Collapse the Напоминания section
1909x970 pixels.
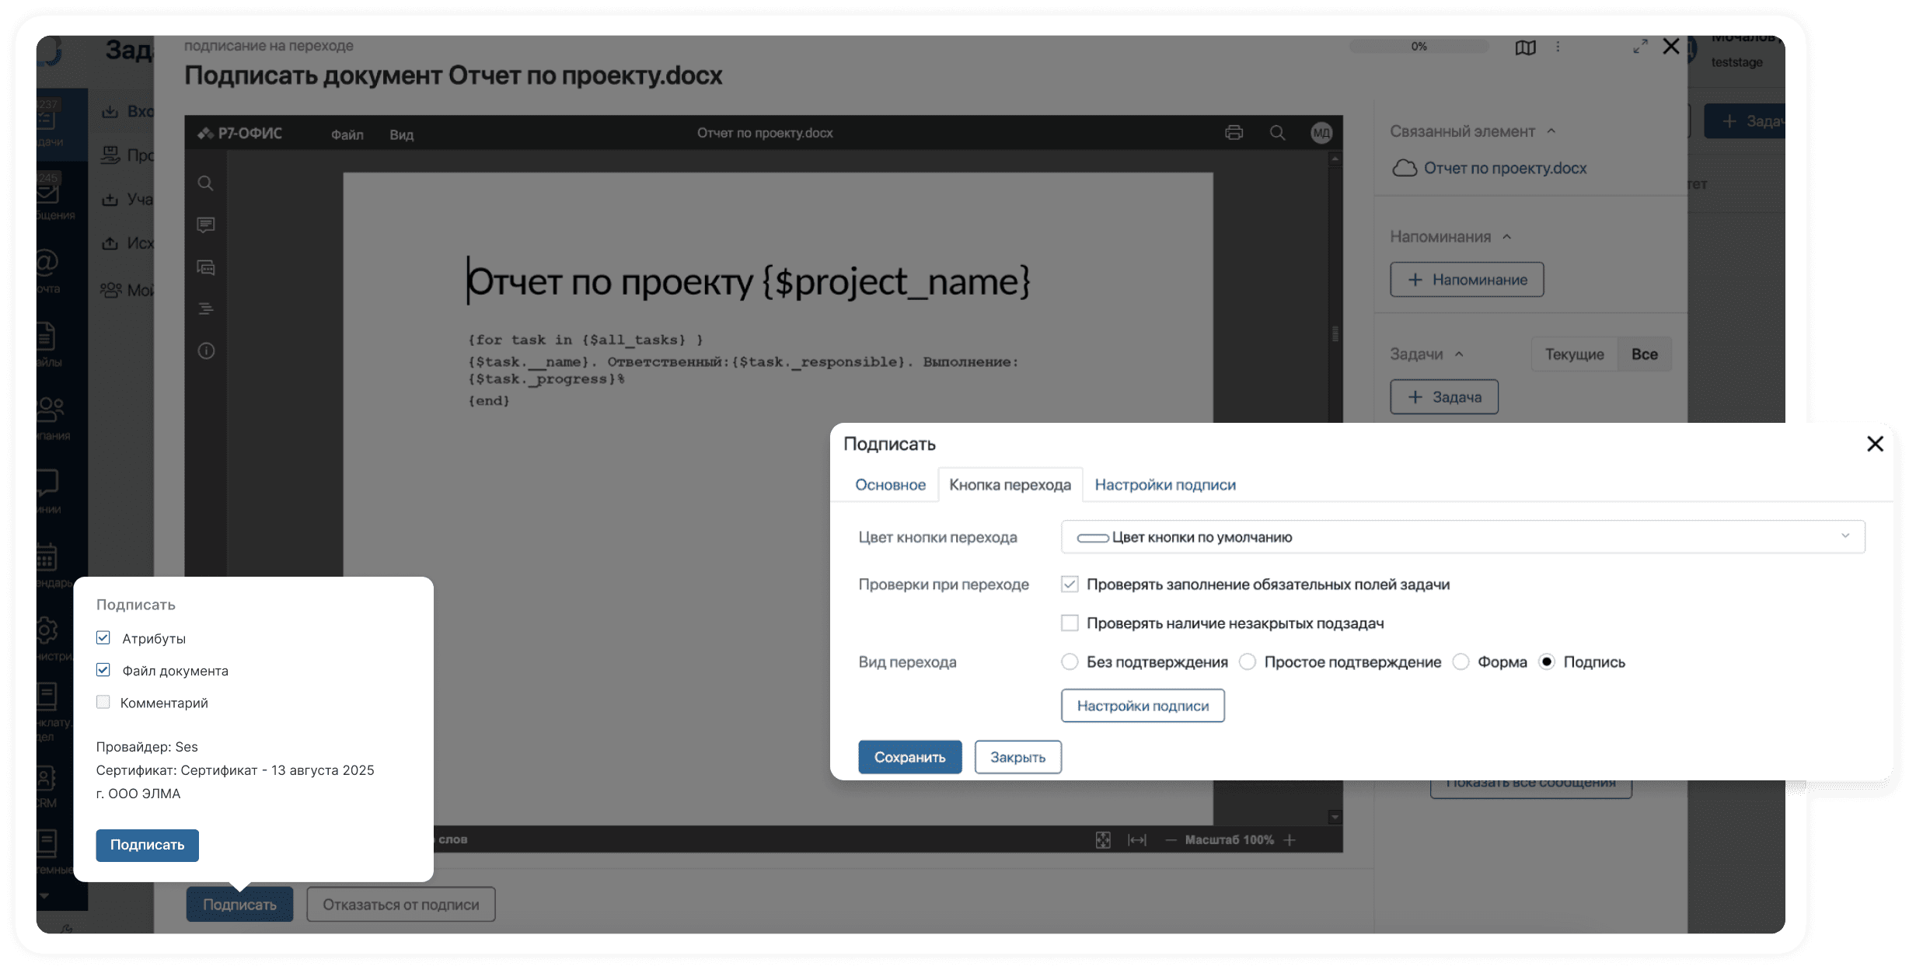tap(1506, 237)
